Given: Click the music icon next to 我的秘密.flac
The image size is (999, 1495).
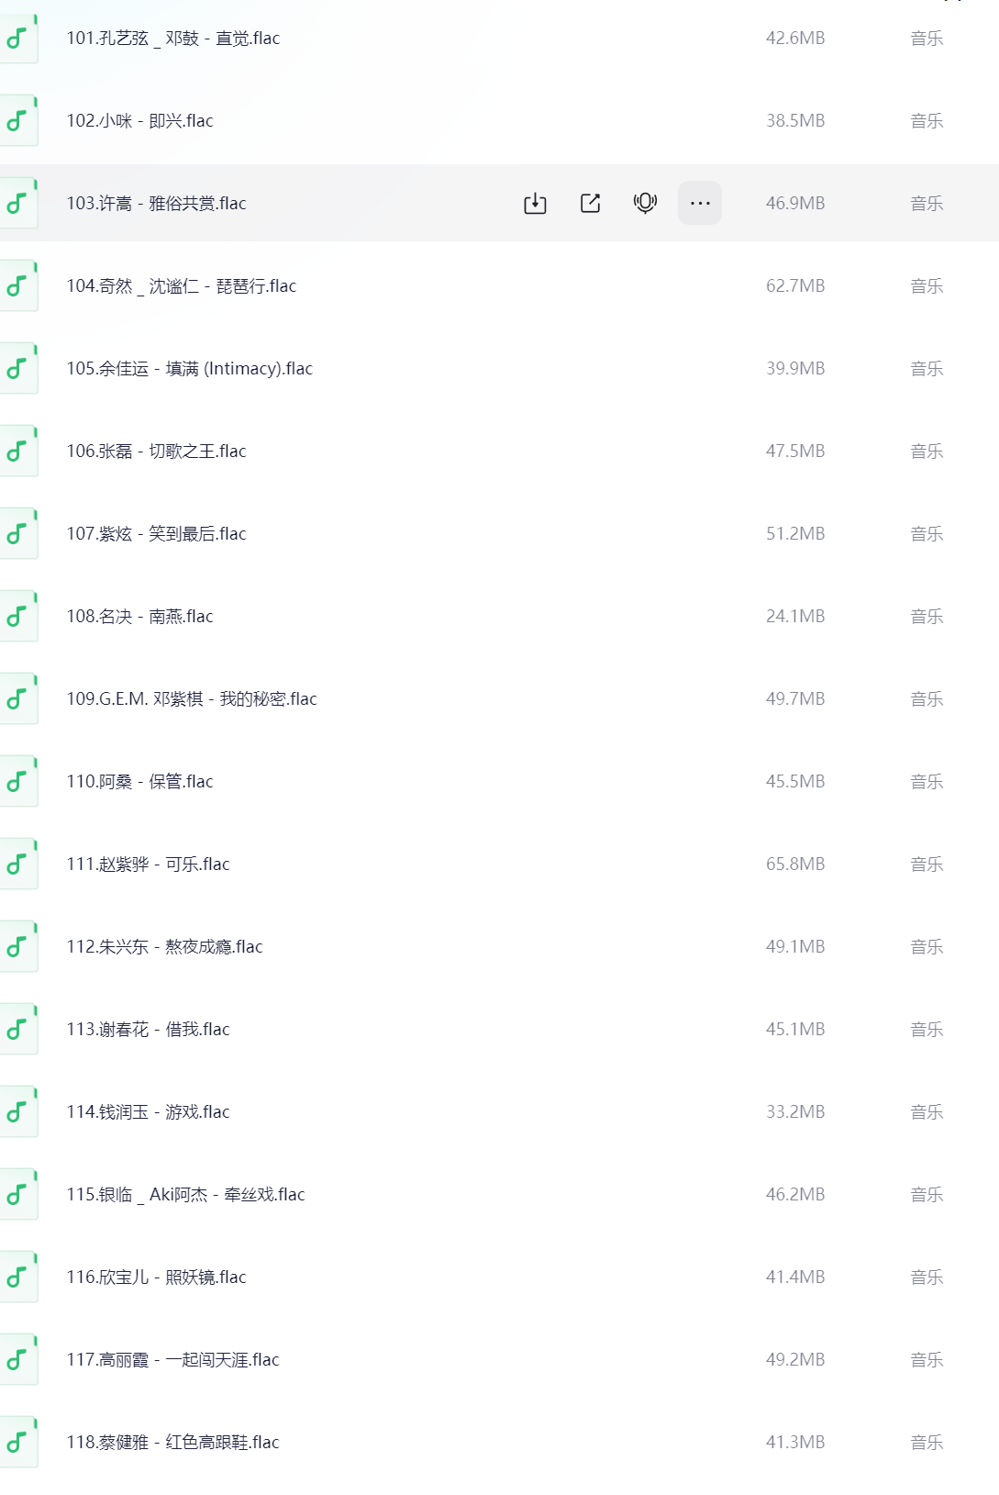Looking at the screenshot, I should point(17,699).
